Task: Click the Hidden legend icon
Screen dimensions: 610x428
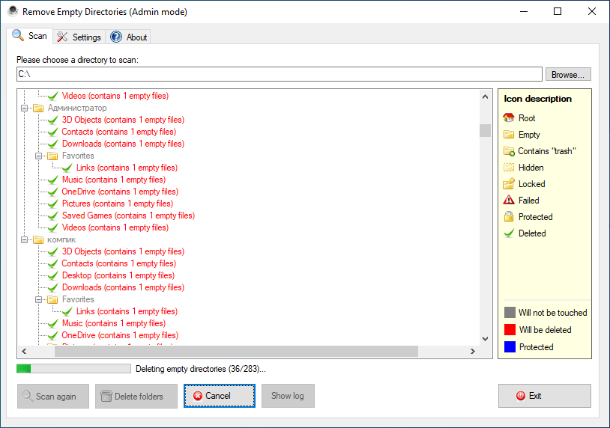Action: click(x=509, y=168)
